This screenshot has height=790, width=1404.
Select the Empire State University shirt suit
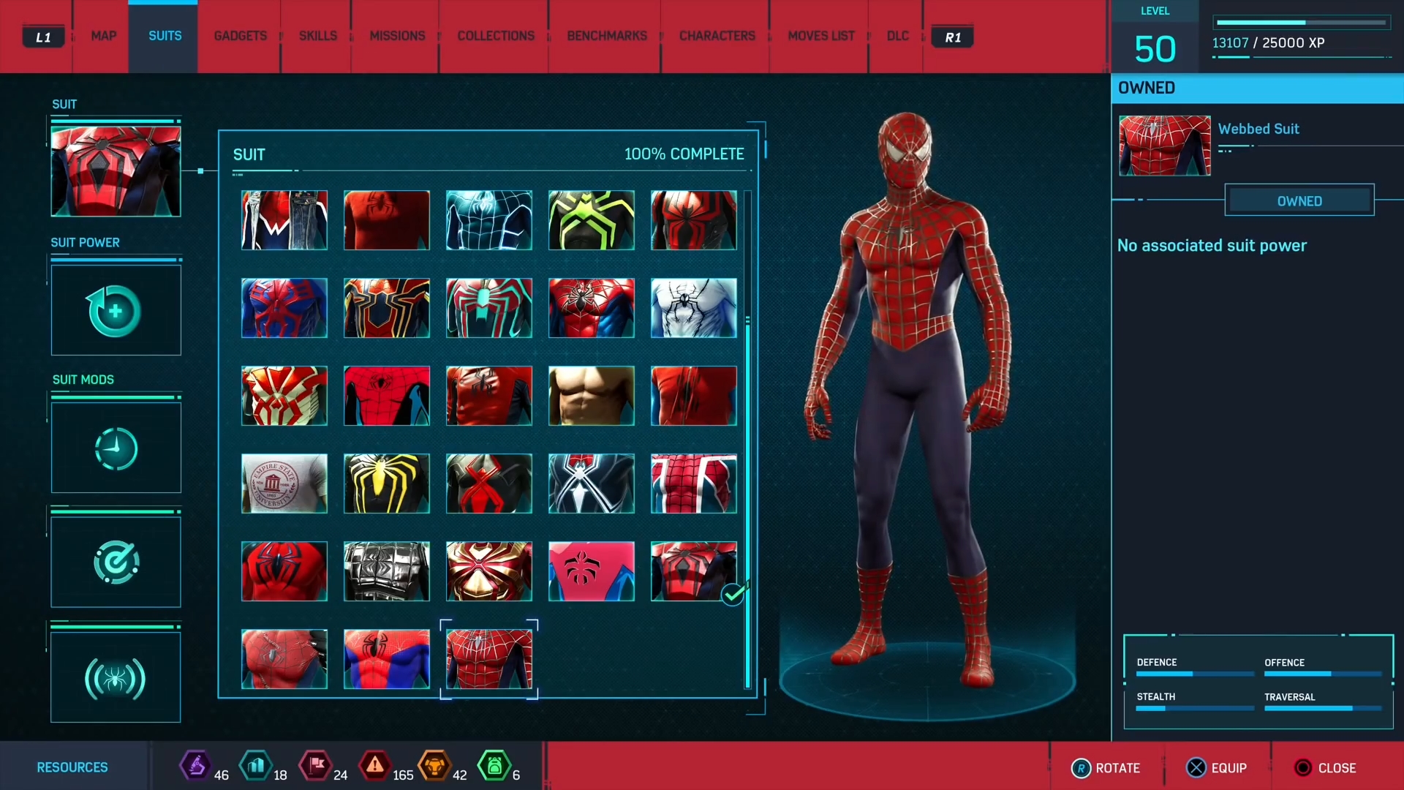pos(284,484)
